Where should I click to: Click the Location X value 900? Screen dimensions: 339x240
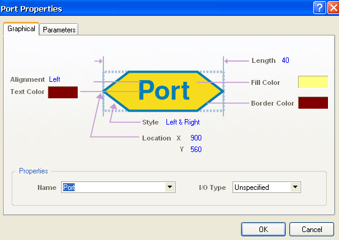[x=196, y=138]
